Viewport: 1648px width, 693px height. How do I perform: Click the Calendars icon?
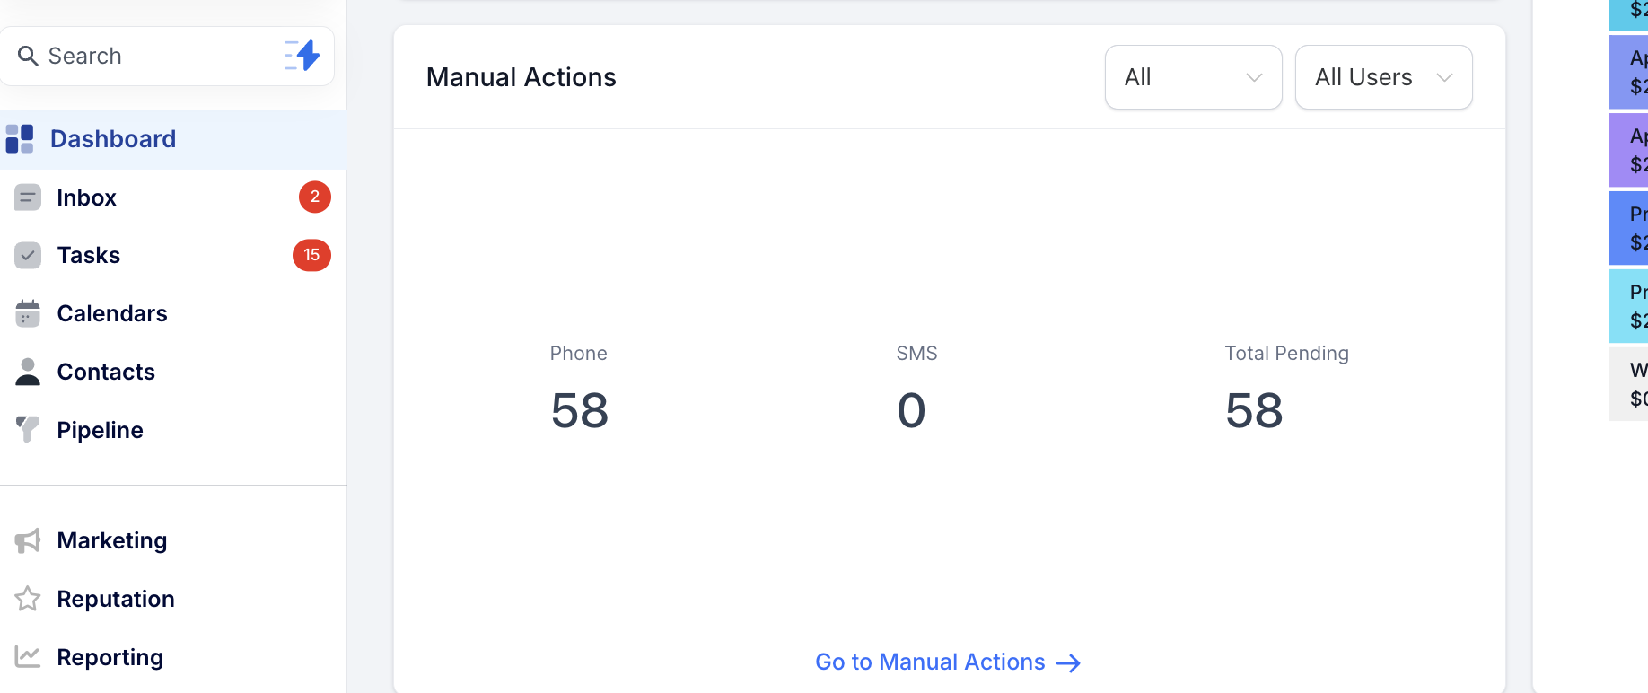pos(28,314)
